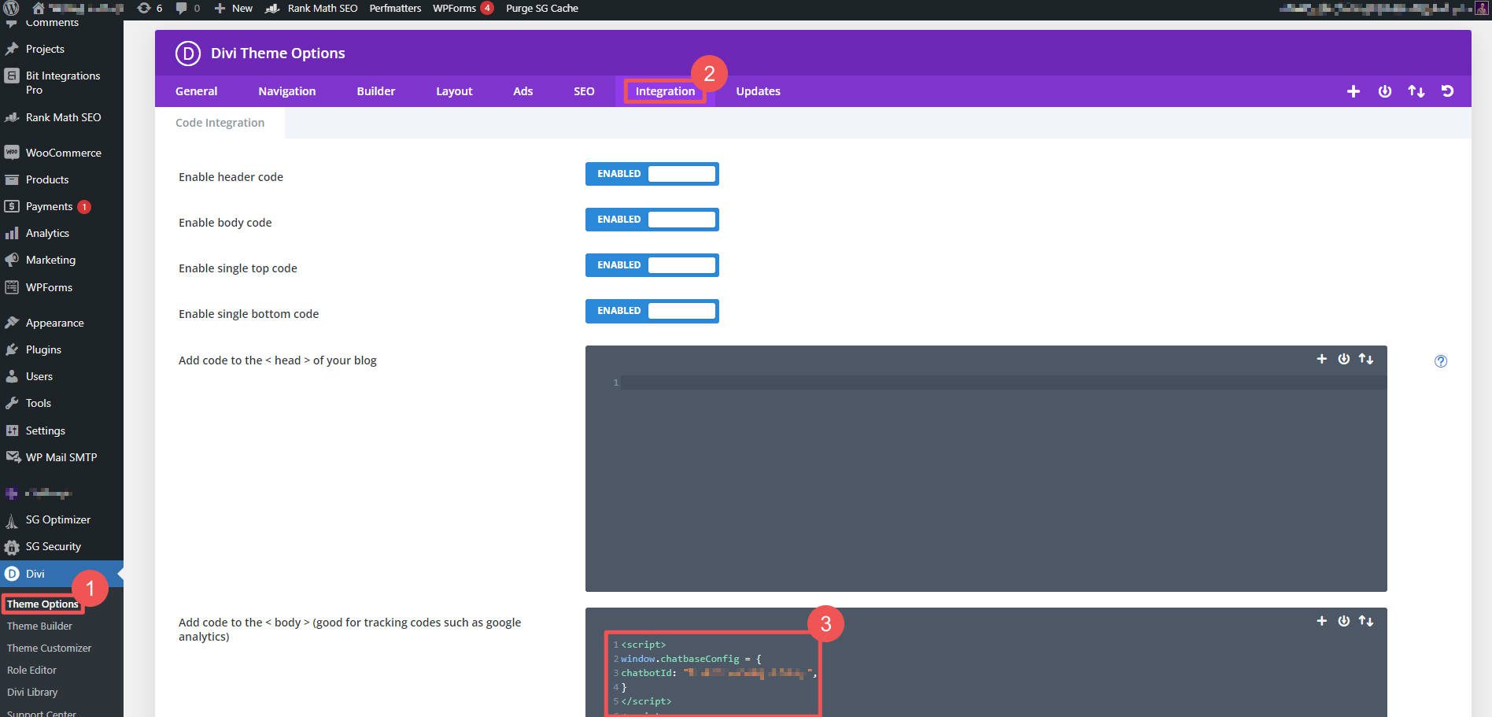Click the help question mark beside the head code box
1492x717 pixels.
pyautogui.click(x=1441, y=360)
